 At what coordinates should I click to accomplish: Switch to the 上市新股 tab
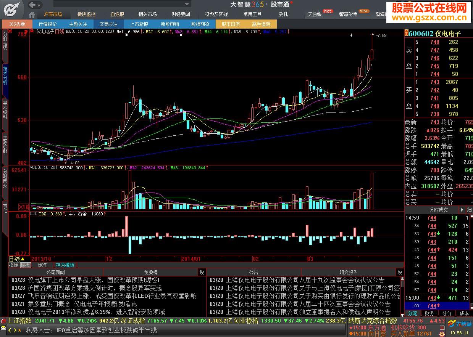pyautogui.click(x=139, y=24)
